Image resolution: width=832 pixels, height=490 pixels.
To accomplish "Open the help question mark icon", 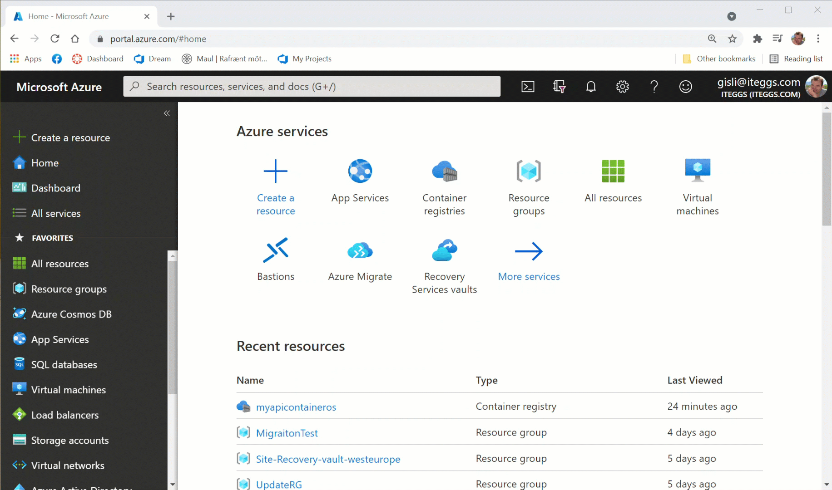I will (x=654, y=87).
